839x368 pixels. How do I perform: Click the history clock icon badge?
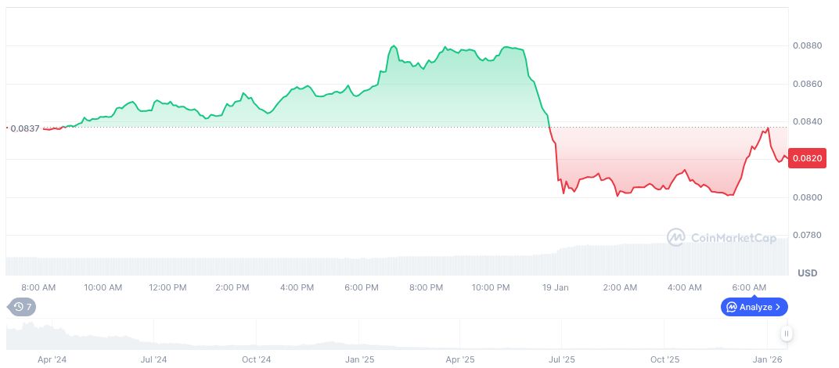(x=21, y=307)
